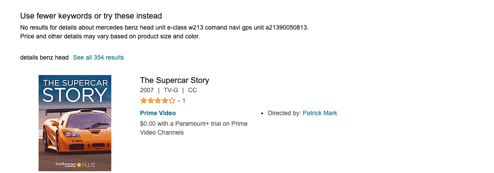Viewport: 494px width, 173px height.
Task: Click the $0.00 Paramount+ trial offer text
Action: 194,128
